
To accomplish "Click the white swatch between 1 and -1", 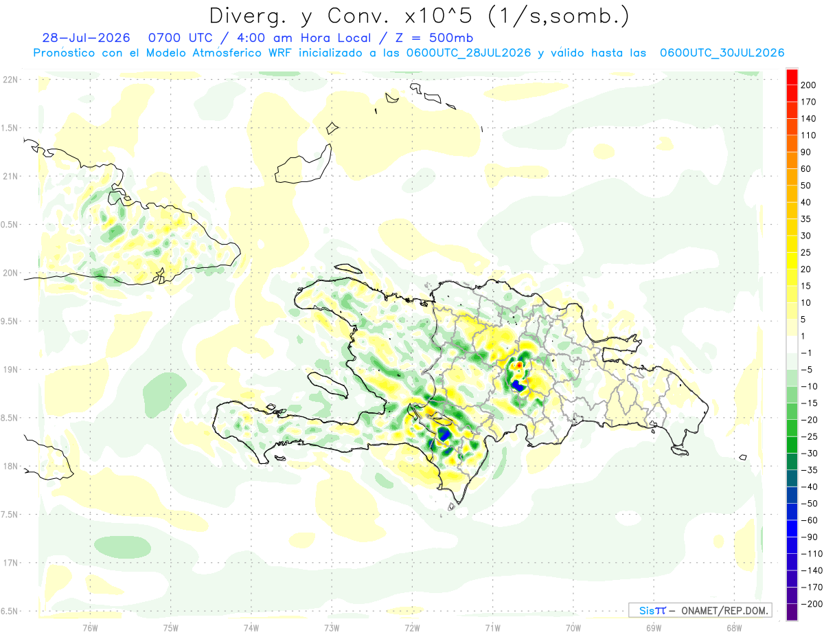I will pos(792,344).
